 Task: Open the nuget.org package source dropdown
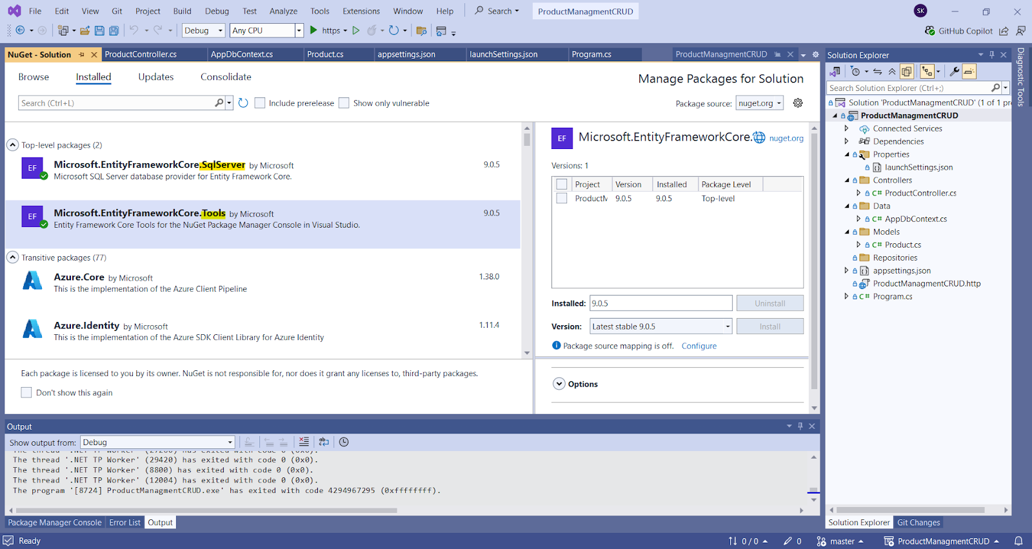(760, 103)
